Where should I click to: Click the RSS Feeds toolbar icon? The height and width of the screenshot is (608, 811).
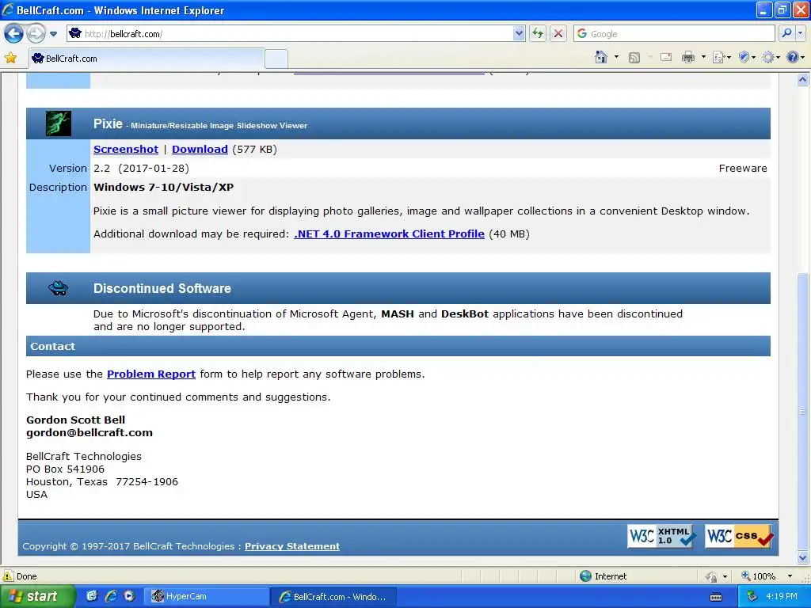pos(634,57)
